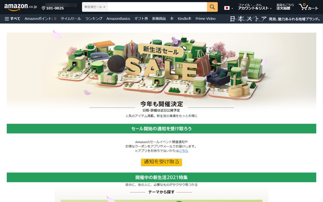Screen dimensions: 323x202
Task: Select AmazonBasics in navigation bar
Action: tap(118, 19)
